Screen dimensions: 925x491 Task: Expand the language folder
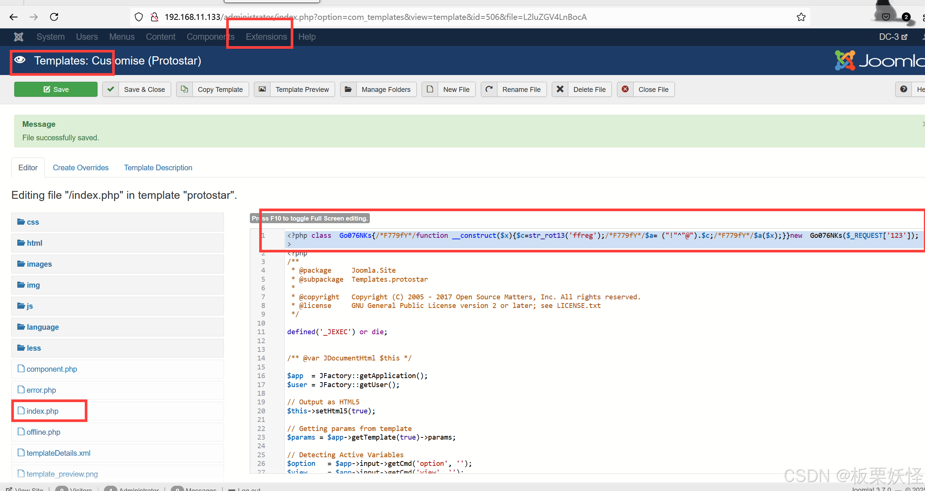[42, 327]
